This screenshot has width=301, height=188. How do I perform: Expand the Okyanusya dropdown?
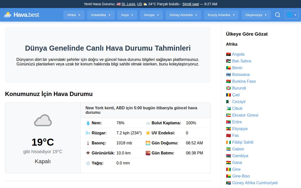pos(256,15)
